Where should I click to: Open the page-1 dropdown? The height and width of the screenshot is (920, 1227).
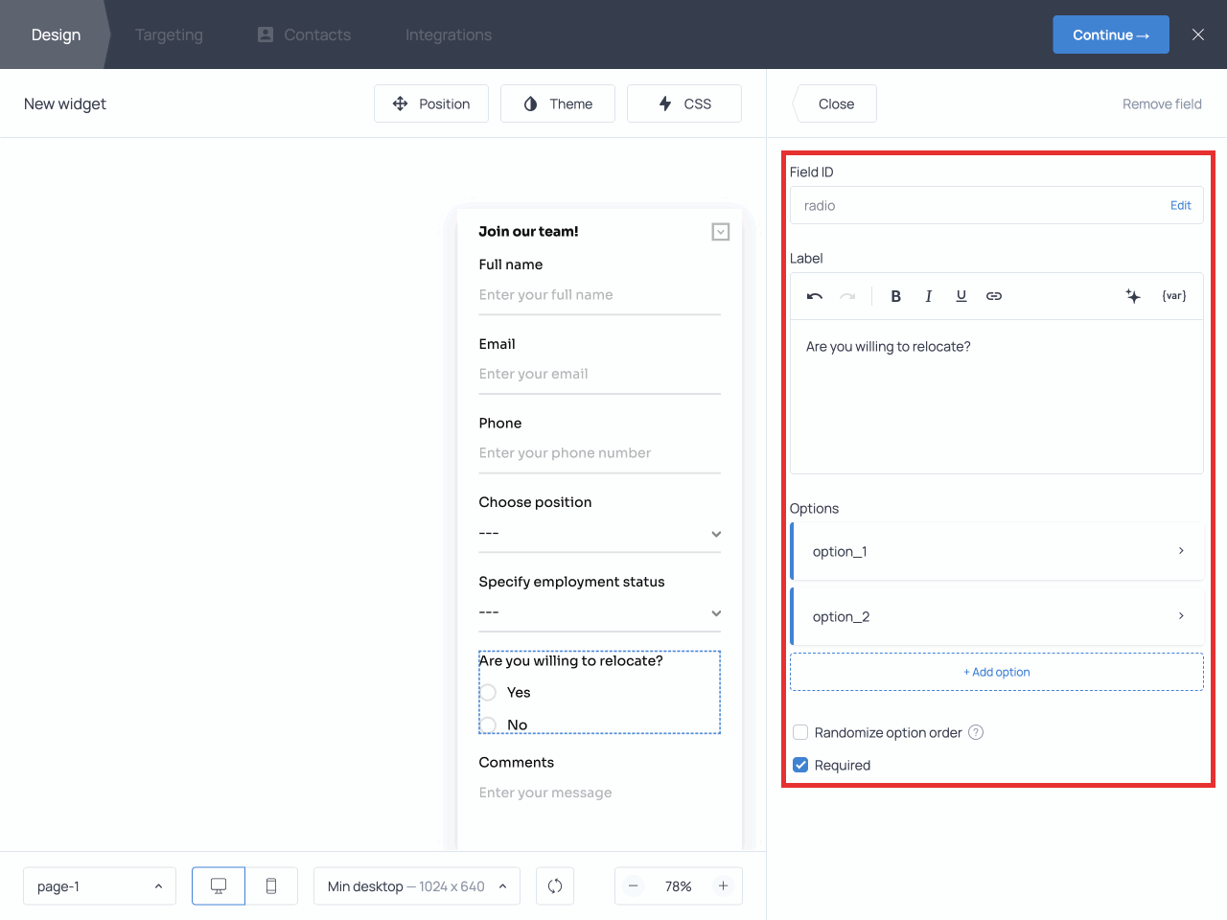[99, 885]
